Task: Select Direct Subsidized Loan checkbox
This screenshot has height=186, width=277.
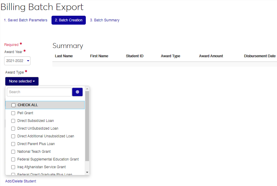Action: coord(13,121)
